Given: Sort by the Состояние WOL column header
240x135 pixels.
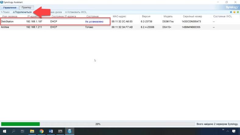Looking at the screenshot, I should point(223,16).
